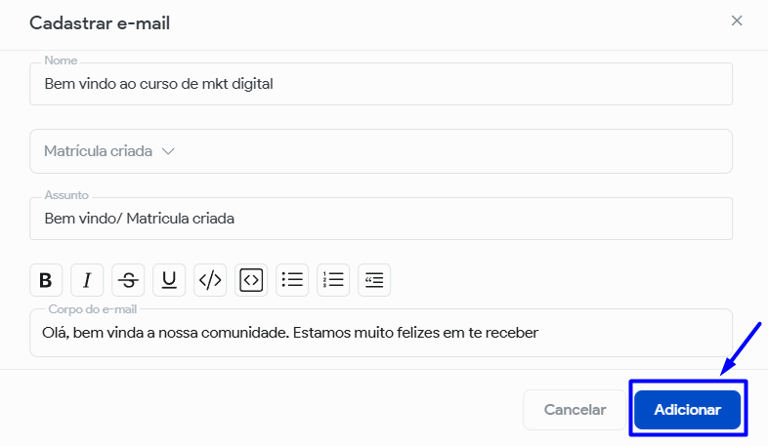768x446 pixels.
Task: Toggle bold formatting in the editor
Action: click(x=46, y=280)
